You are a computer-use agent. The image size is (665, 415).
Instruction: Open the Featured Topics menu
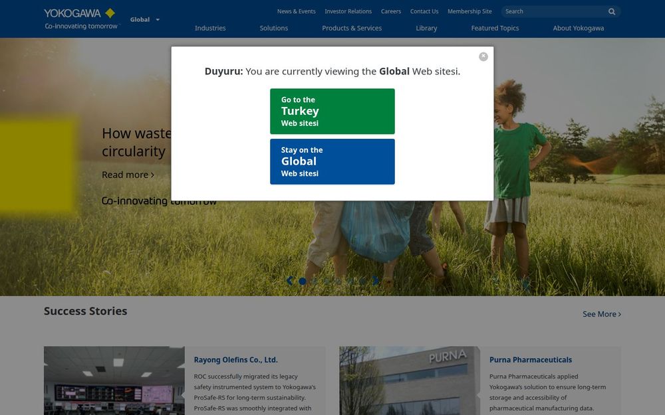495,28
